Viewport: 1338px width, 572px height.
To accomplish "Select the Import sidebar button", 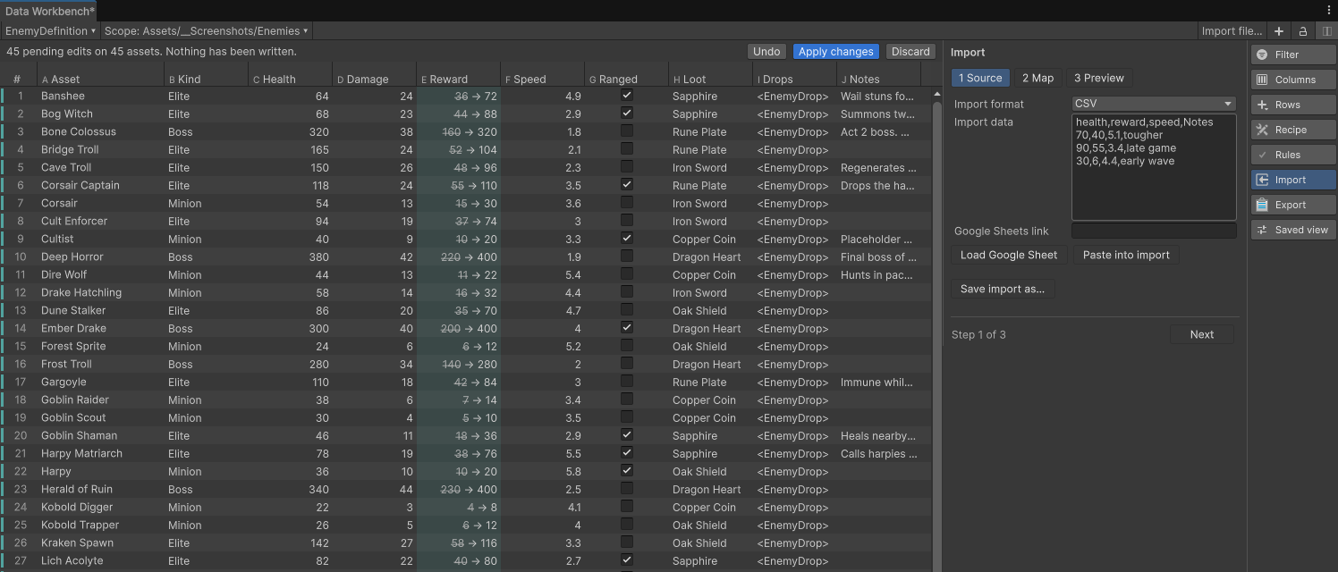I will 1292,180.
